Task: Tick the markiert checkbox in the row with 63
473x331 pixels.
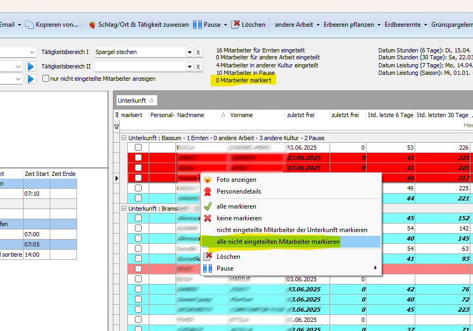Action: pos(138,249)
